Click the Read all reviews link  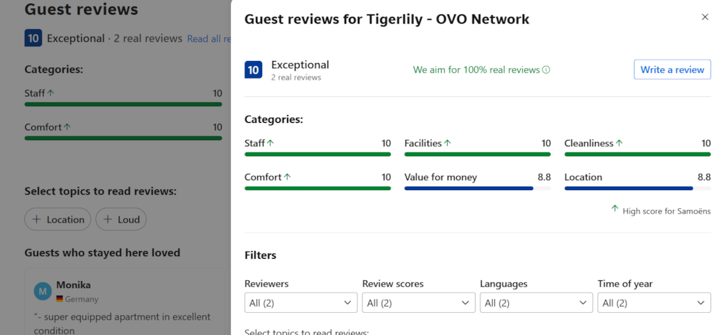pyautogui.click(x=209, y=39)
